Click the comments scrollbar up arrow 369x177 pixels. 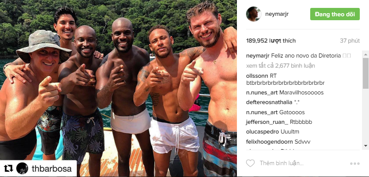[365, 54]
